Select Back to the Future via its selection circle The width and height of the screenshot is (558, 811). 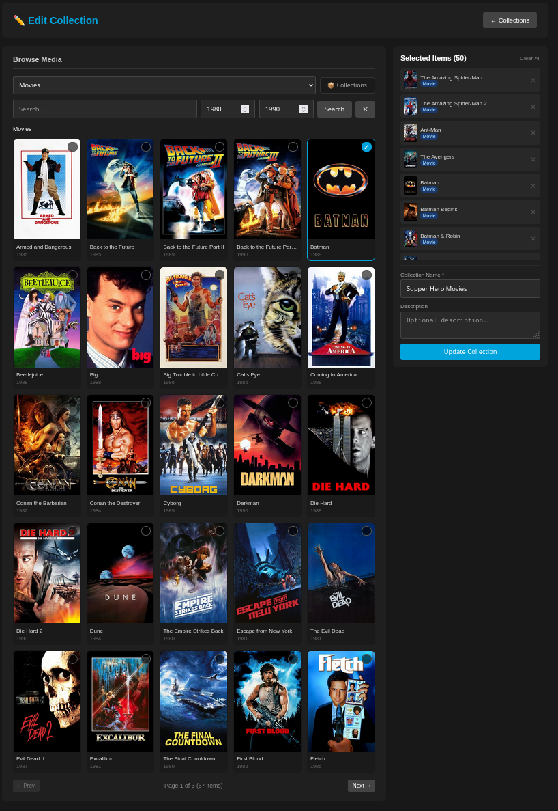[x=145, y=146]
